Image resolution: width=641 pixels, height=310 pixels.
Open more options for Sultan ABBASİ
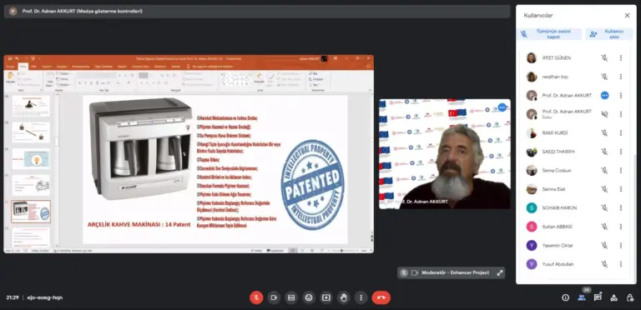pyautogui.click(x=621, y=227)
